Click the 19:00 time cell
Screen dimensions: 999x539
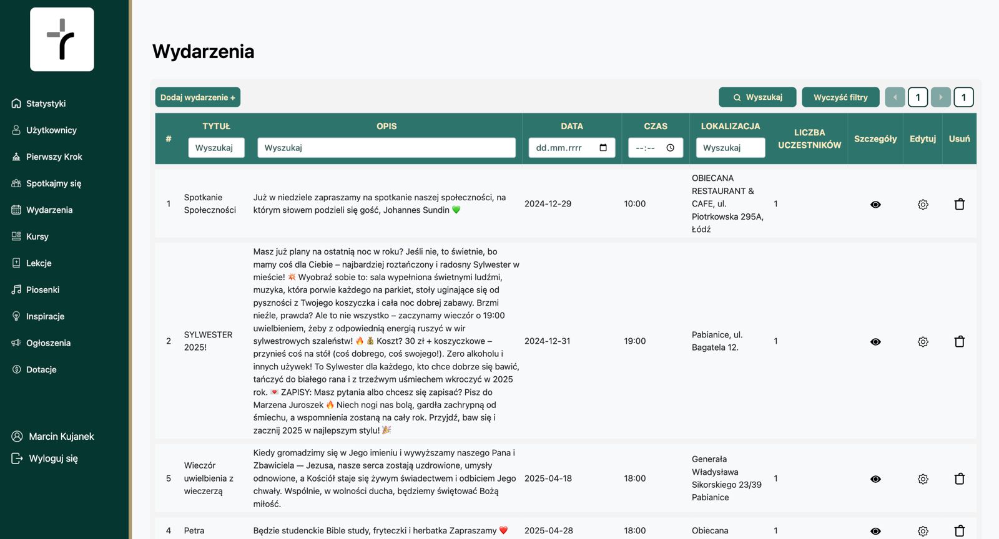click(634, 341)
